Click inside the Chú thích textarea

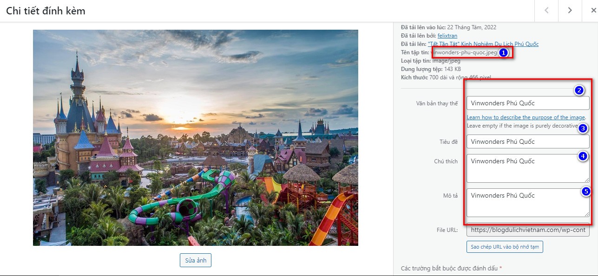coord(528,168)
